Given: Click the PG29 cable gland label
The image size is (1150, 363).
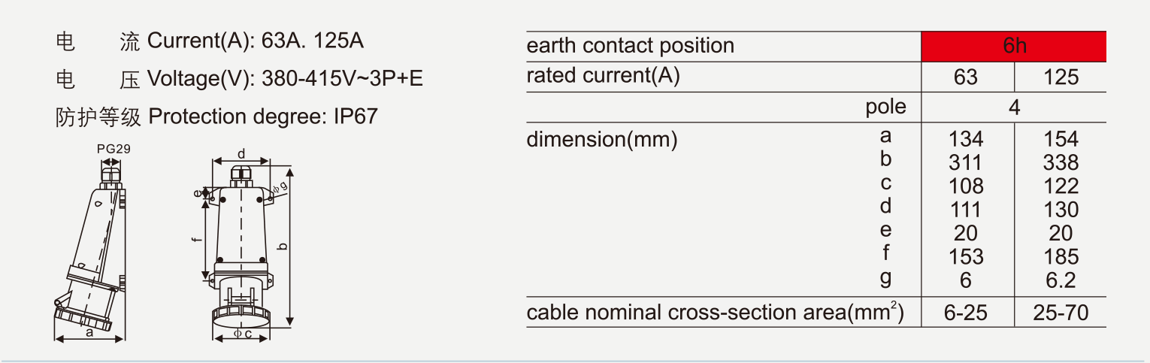Looking at the screenshot, I should 113,149.
